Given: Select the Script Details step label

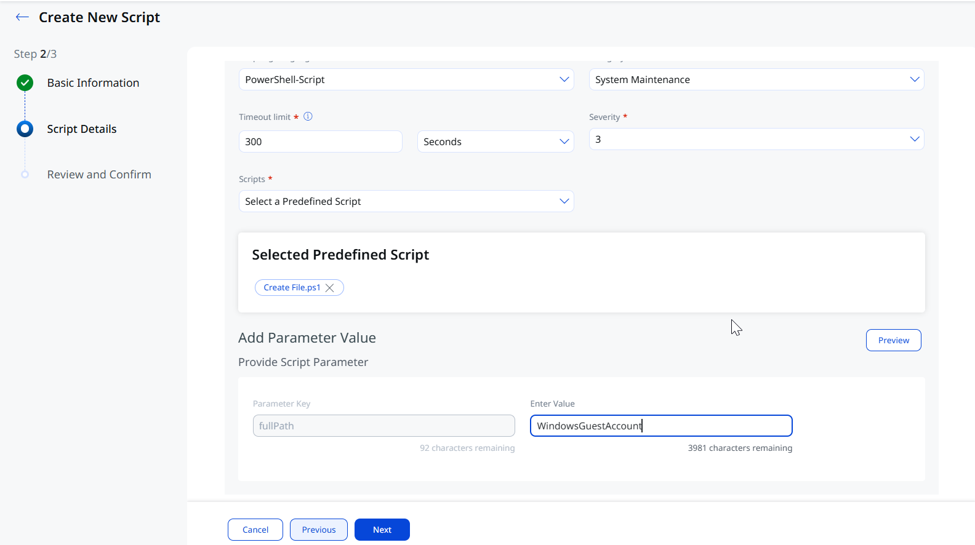Looking at the screenshot, I should (x=82, y=129).
